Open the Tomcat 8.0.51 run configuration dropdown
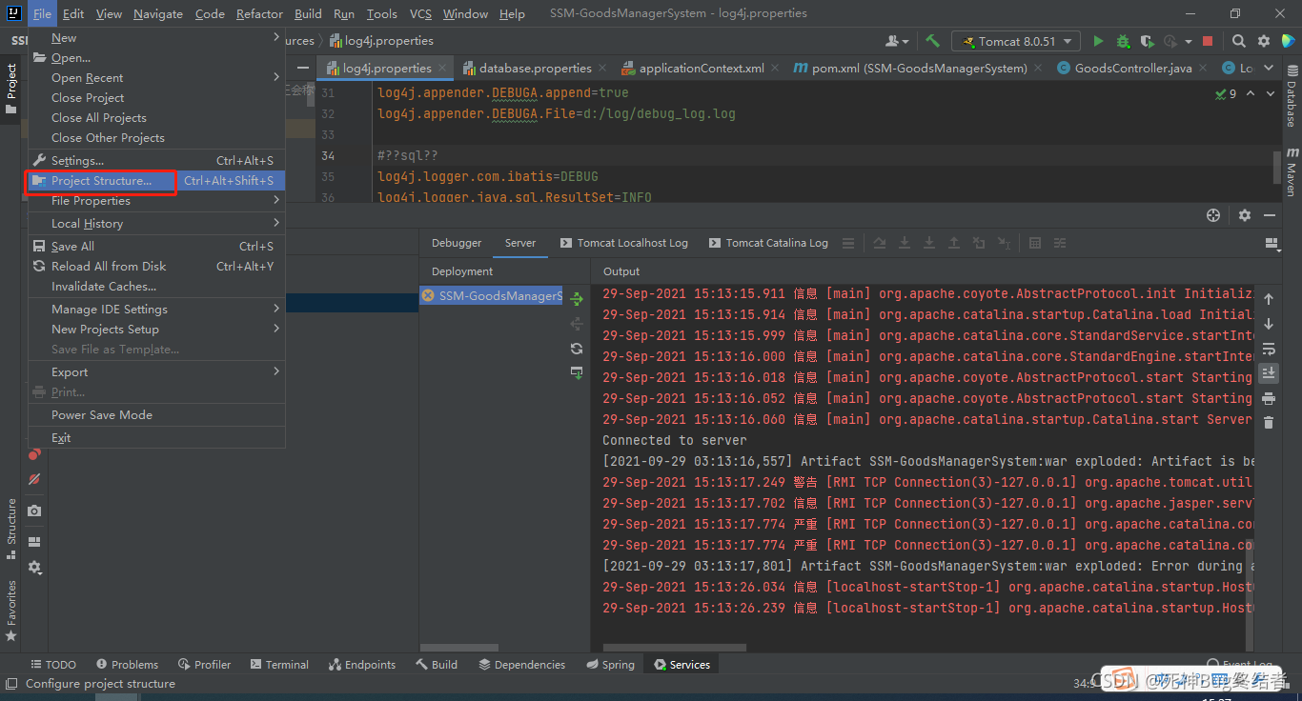 pyautogui.click(x=1017, y=41)
